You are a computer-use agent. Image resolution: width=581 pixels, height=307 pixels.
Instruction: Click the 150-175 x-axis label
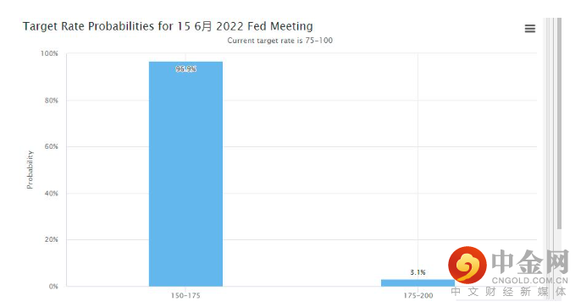[x=185, y=295]
